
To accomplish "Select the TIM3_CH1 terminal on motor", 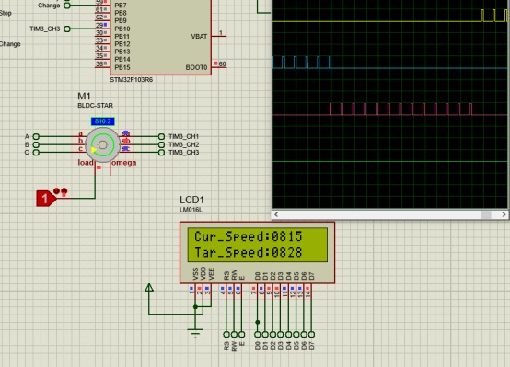I will tap(161, 136).
